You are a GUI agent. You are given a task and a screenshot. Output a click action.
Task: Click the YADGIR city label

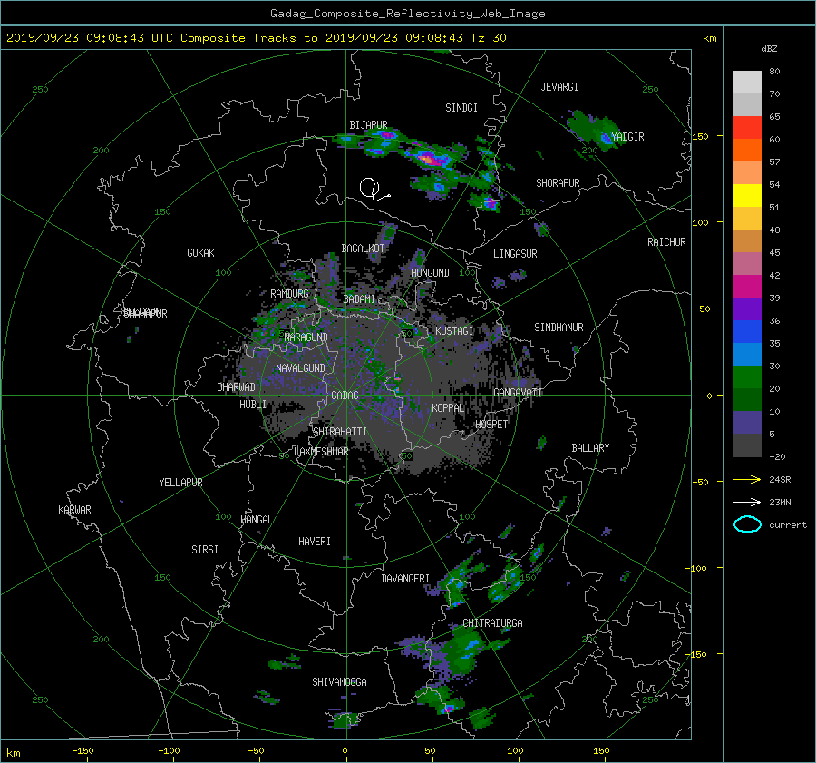pos(627,137)
